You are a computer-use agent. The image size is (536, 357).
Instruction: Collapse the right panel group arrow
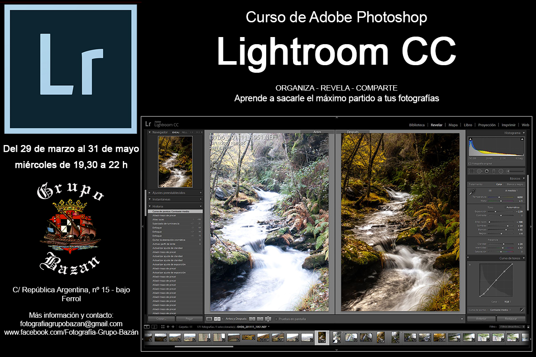(x=531, y=226)
